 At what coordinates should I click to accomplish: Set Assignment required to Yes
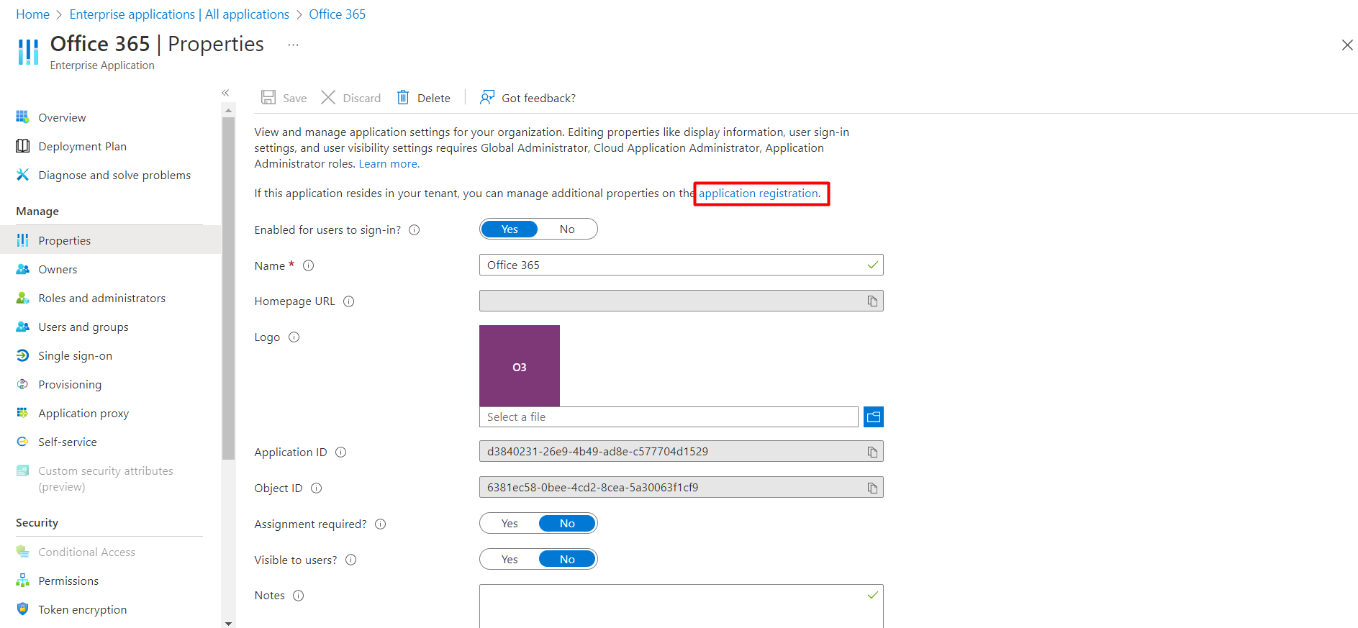click(510, 523)
